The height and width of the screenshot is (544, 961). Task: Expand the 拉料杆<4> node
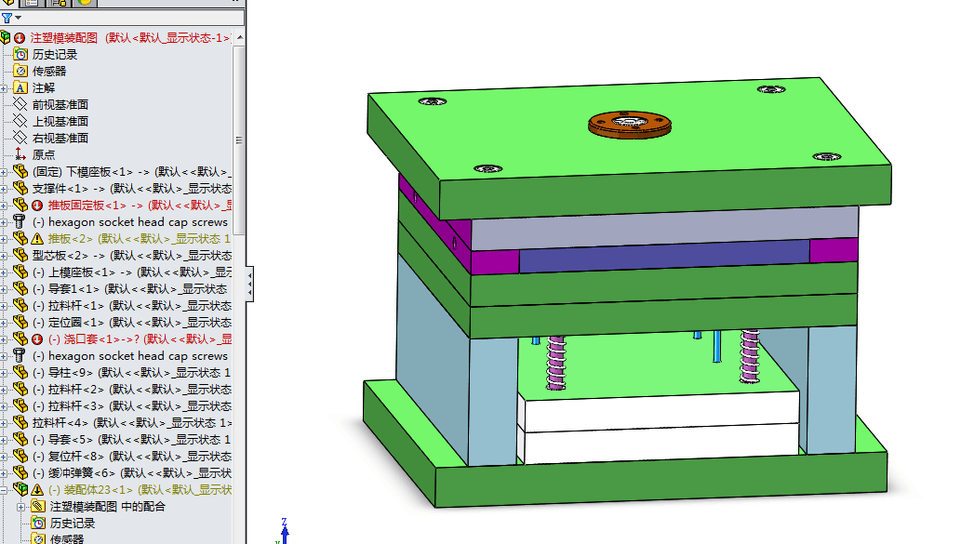tap(4, 423)
